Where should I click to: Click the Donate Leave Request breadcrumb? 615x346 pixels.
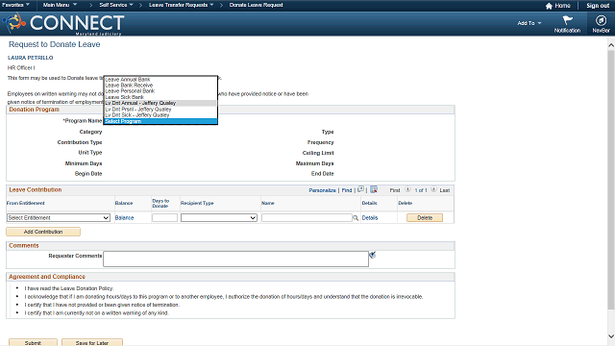coord(257,5)
